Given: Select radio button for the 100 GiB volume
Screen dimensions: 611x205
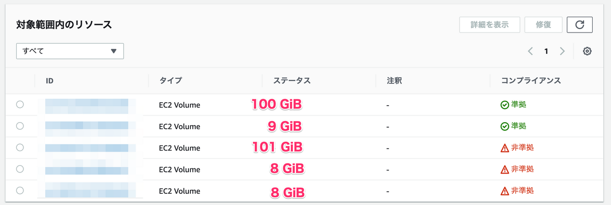Looking at the screenshot, I should [20, 104].
